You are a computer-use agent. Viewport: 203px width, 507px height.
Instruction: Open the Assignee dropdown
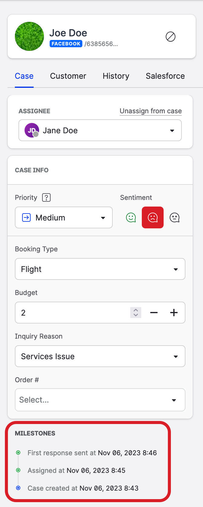[x=172, y=130]
